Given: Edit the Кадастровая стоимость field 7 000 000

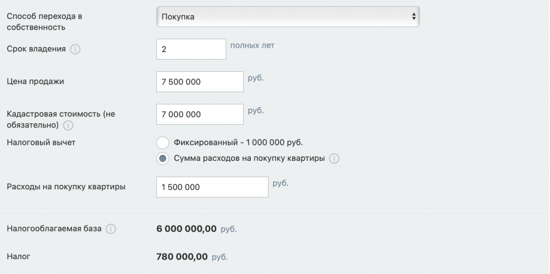Looking at the screenshot, I should [x=199, y=114].
